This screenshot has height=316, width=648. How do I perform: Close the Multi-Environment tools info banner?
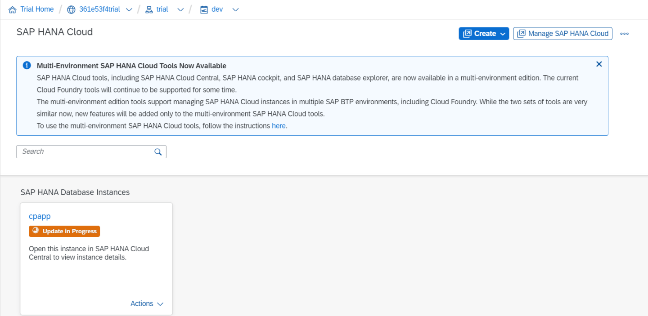599,64
